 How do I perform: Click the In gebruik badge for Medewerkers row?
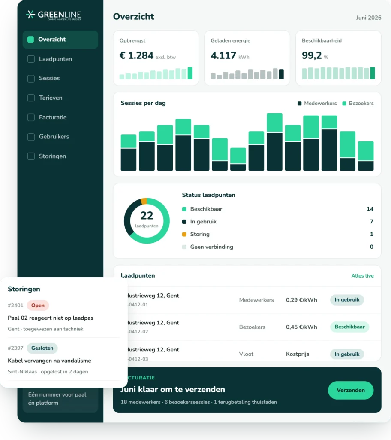click(x=347, y=299)
